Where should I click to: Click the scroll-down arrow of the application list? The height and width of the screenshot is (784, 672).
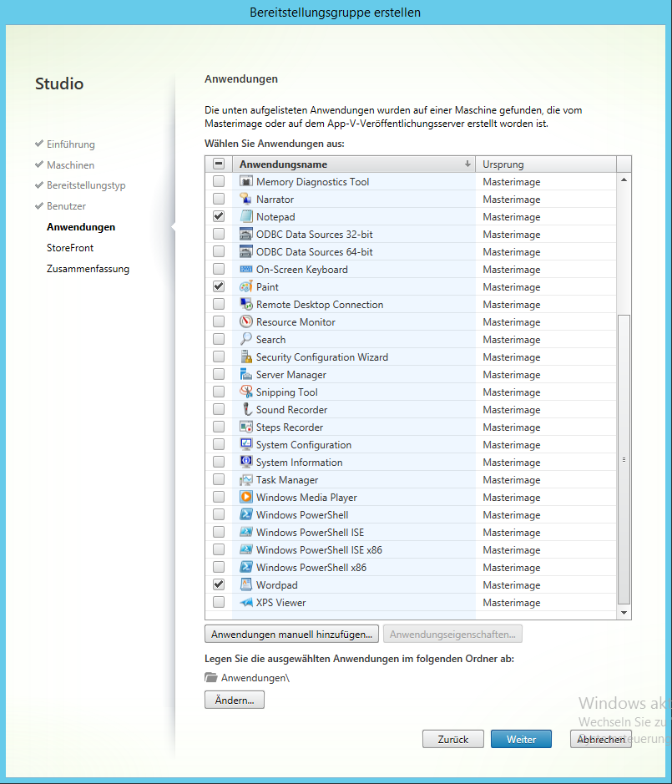624,613
